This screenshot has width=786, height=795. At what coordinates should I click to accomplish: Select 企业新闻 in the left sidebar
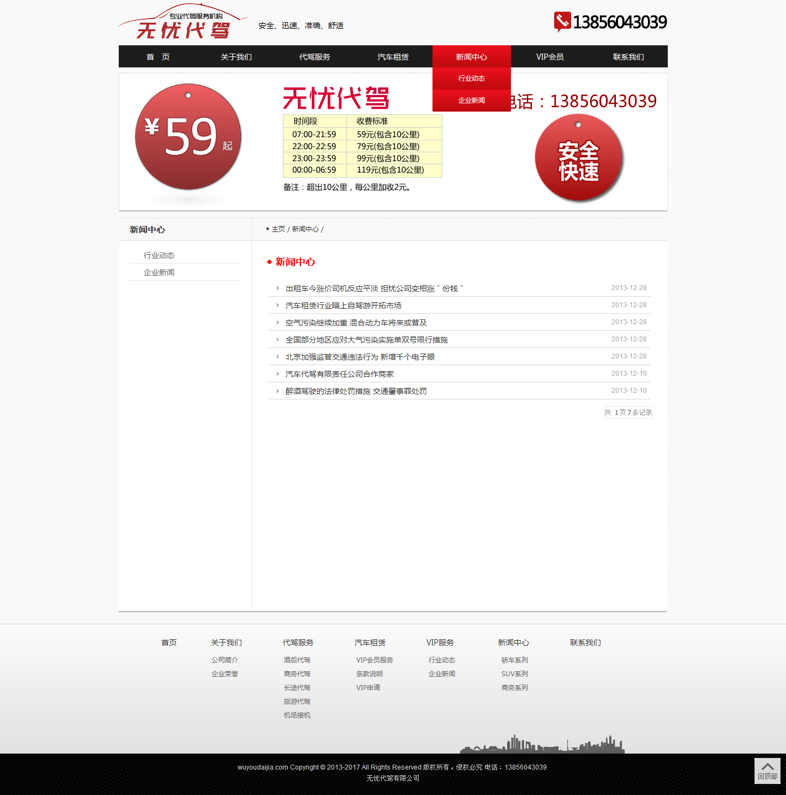pyautogui.click(x=159, y=272)
